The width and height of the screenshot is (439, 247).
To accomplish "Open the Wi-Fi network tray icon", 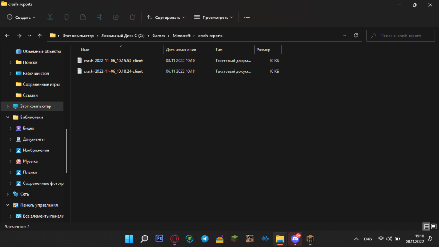I will tap(381, 239).
